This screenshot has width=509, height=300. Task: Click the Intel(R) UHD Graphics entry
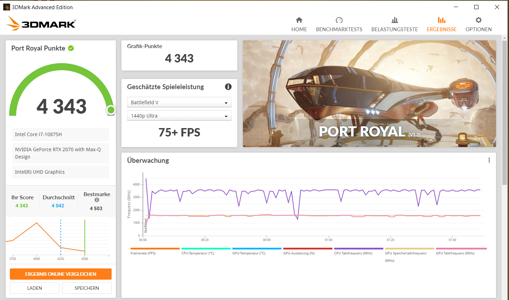point(61,172)
